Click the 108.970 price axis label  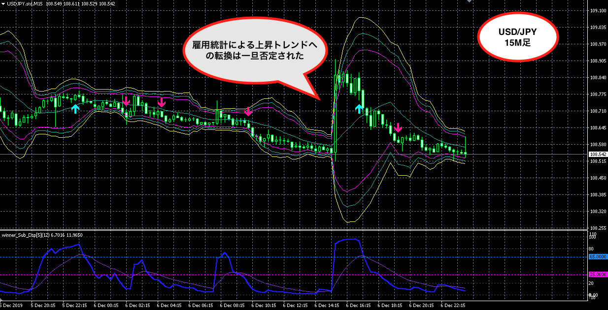tap(597, 44)
